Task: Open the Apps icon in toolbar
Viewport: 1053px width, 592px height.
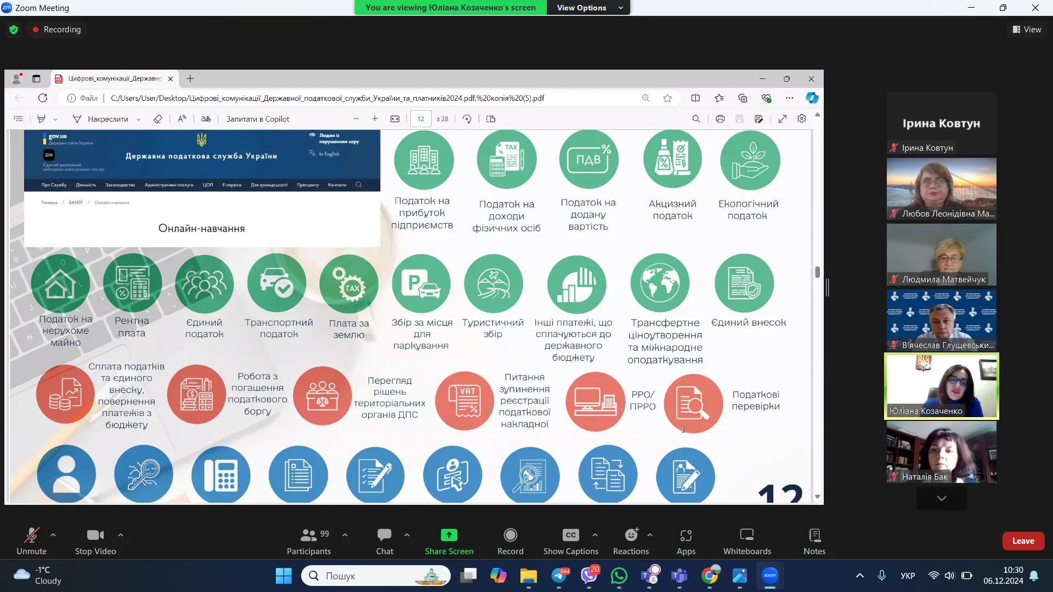Action: (686, 535)
